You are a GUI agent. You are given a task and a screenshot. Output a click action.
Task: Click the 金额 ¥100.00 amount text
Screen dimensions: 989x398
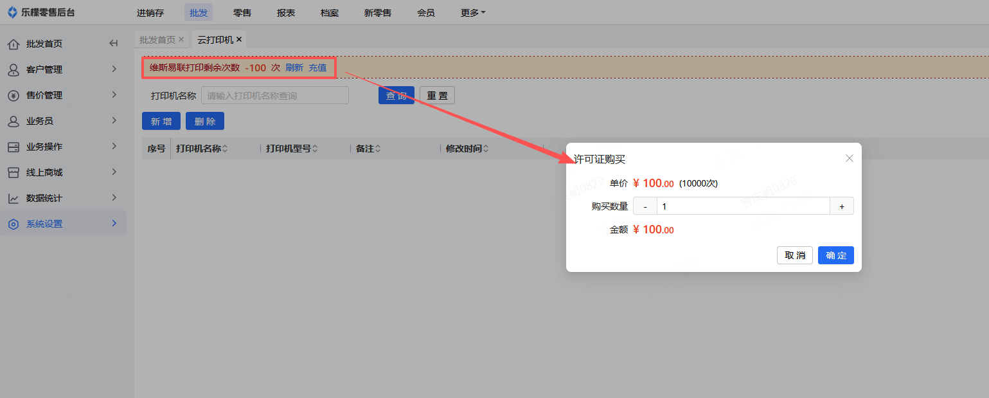[654, 230]
